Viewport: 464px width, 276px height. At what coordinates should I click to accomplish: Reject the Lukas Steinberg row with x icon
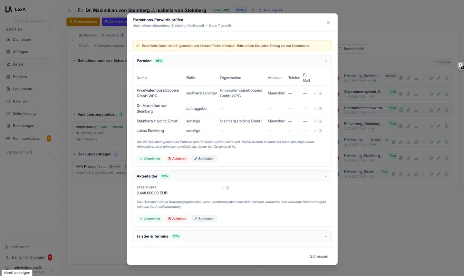click(x=320, y=131)
